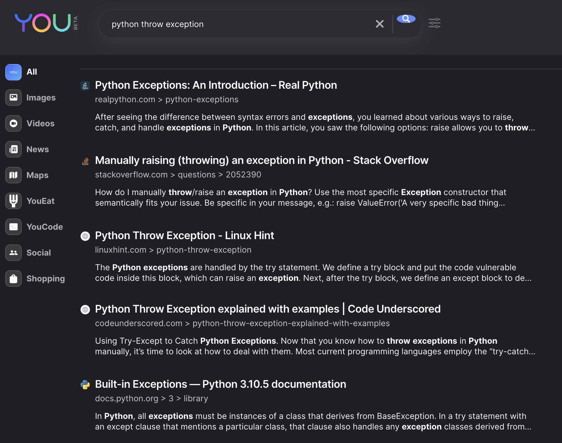Switch to the News tab label

(38, 149)
